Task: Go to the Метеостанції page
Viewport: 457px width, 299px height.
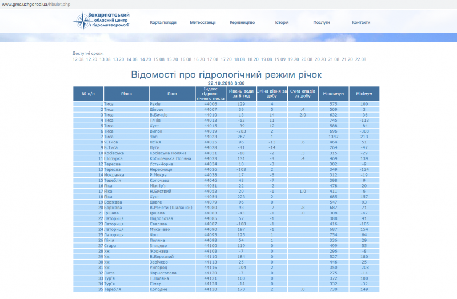Action: tap(202, 23)
